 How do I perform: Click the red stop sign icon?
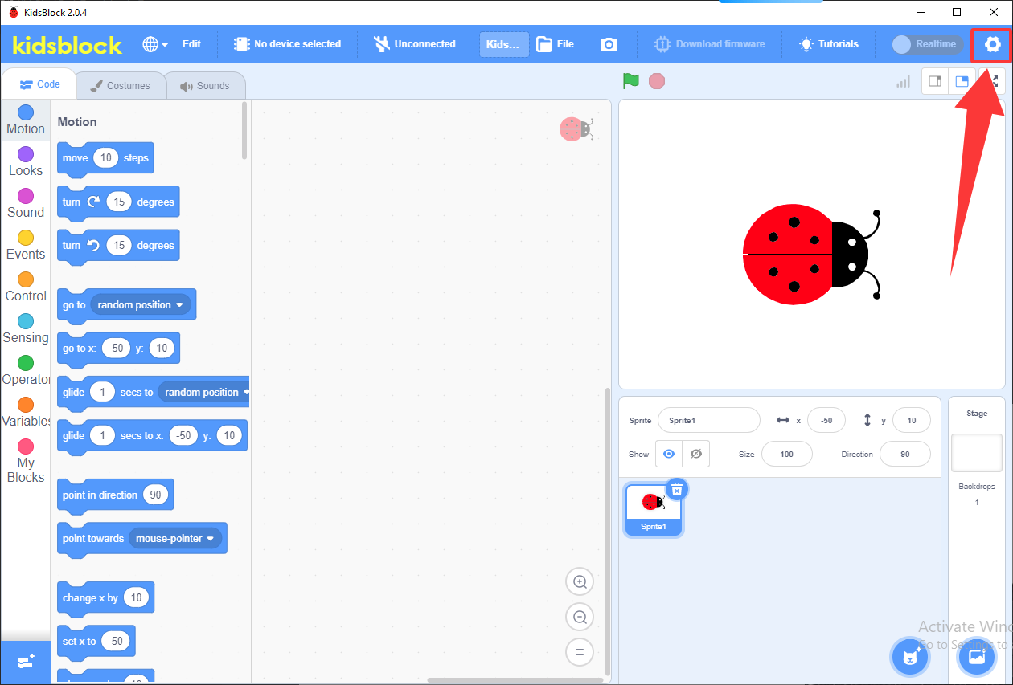[x=657, y=81]
